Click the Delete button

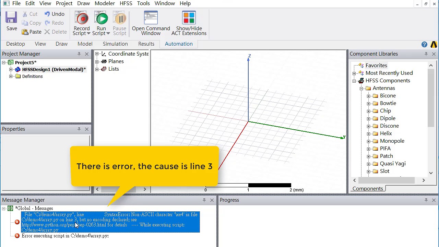tap(56, 32)
